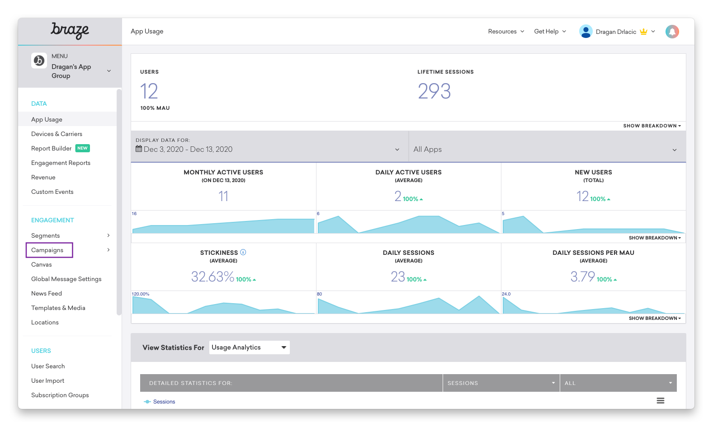Click the 293 lifetime sessions value

coord(434,91)
